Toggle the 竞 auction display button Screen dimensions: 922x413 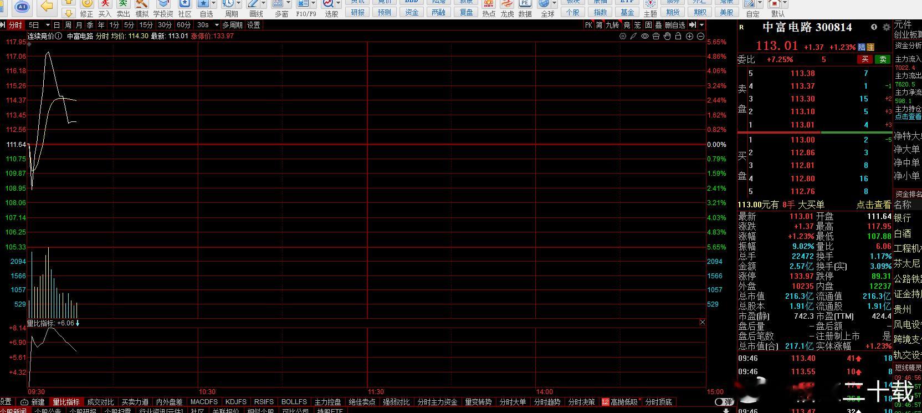[627, 25]
